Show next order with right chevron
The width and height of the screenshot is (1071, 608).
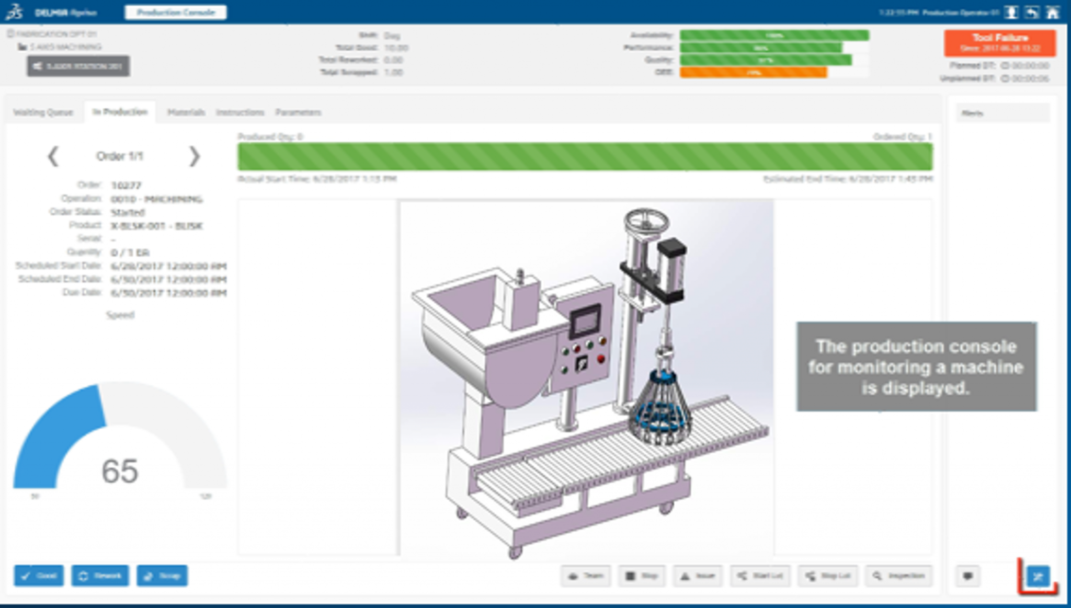(194, 156)
